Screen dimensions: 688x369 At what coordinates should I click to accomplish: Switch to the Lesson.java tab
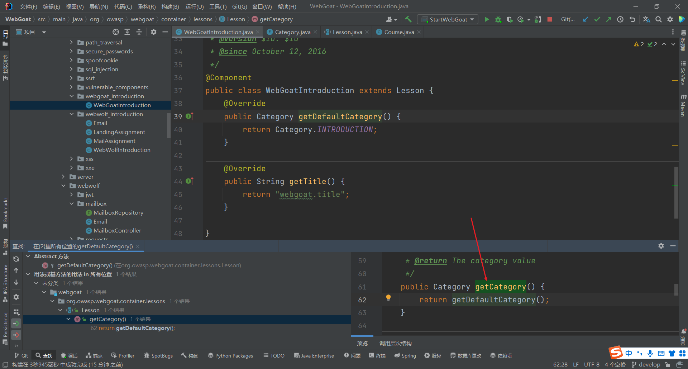click(x=347, y=32)
